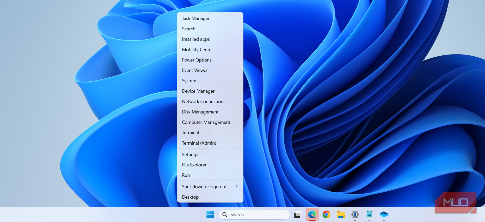Open Task Manager from the menu

[x=210, y=18]
